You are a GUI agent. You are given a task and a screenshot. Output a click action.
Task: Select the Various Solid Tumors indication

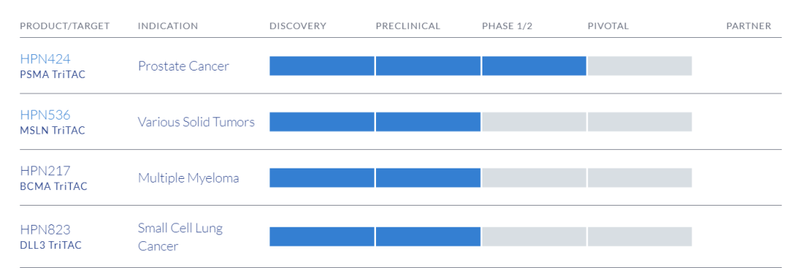pyautogui.click(x=197, y=122)
